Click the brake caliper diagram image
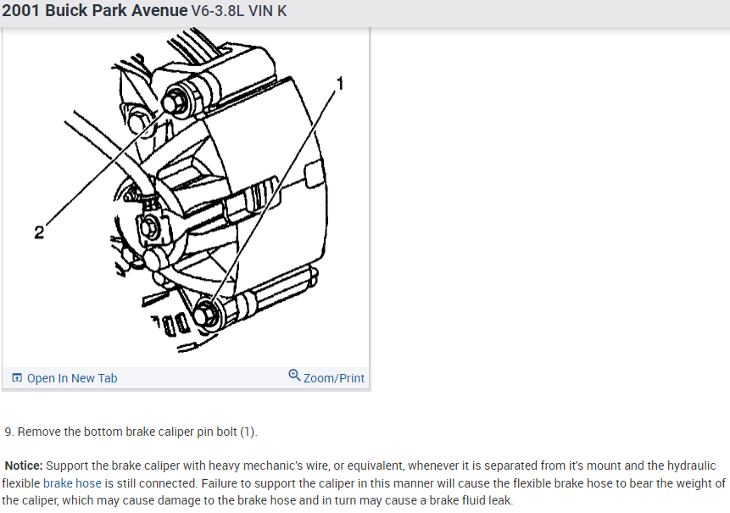The width and height of the screenshot is (730, 513). [186, 196]
